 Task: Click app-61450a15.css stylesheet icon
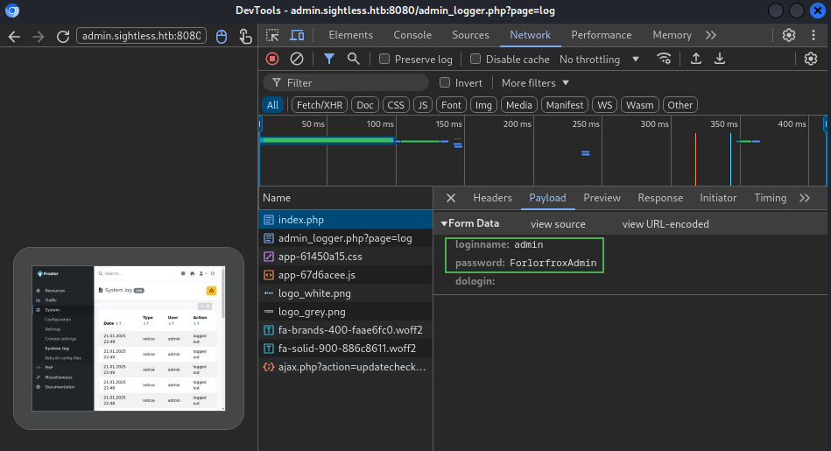pos(269,257)
